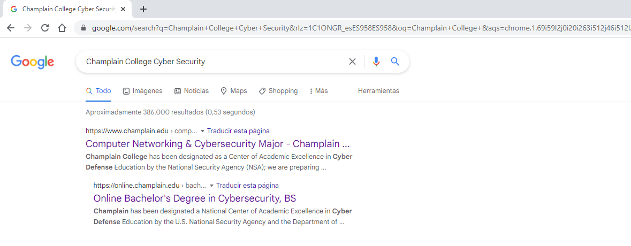Switch to the Noticias tab
The width and height of the screenshot is (631, 246).
pos(192,91)
